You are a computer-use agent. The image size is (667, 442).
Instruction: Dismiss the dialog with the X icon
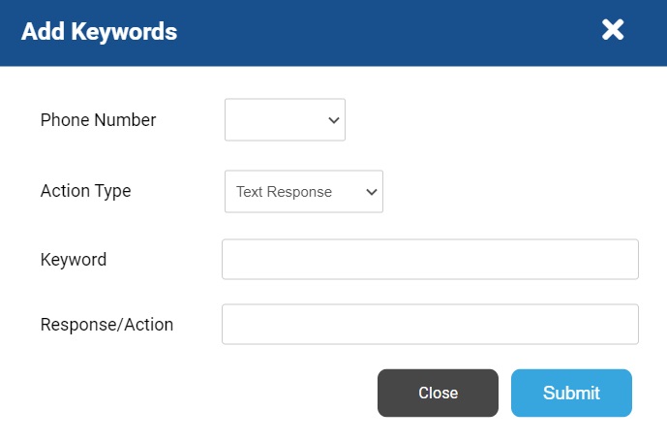tap(613, 30)
